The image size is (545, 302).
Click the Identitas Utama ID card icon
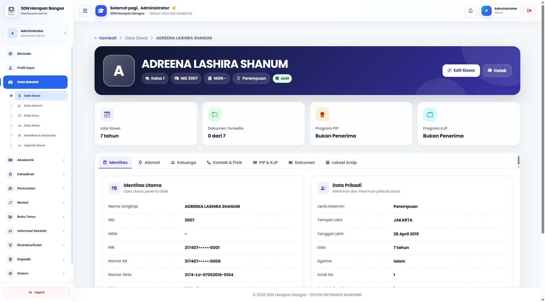point(114,188)
